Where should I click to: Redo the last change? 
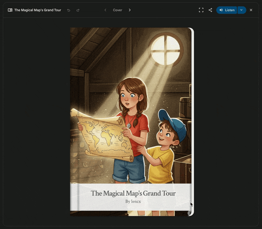pos(78,10)
